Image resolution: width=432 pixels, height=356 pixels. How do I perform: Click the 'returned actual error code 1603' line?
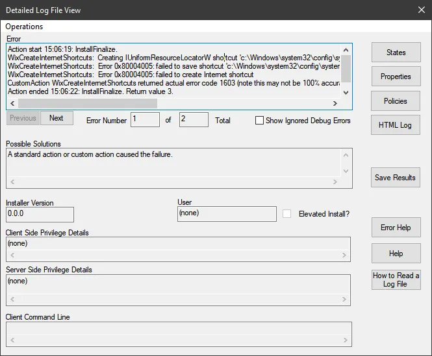click(x=173, y=83)
